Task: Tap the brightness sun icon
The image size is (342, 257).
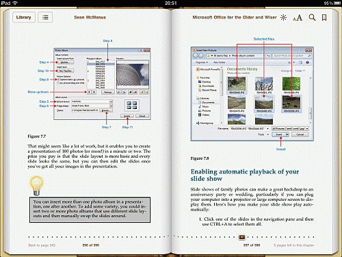Action: (283, 17)
